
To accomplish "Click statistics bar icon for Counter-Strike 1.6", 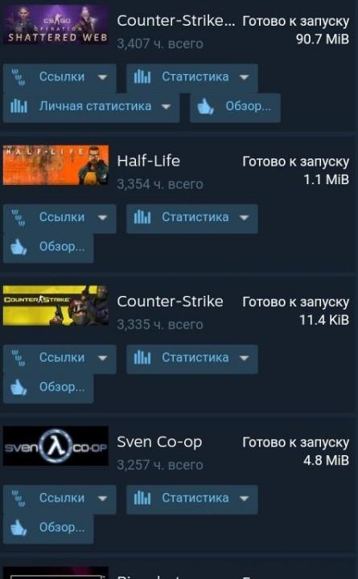I will pos(142,357).
